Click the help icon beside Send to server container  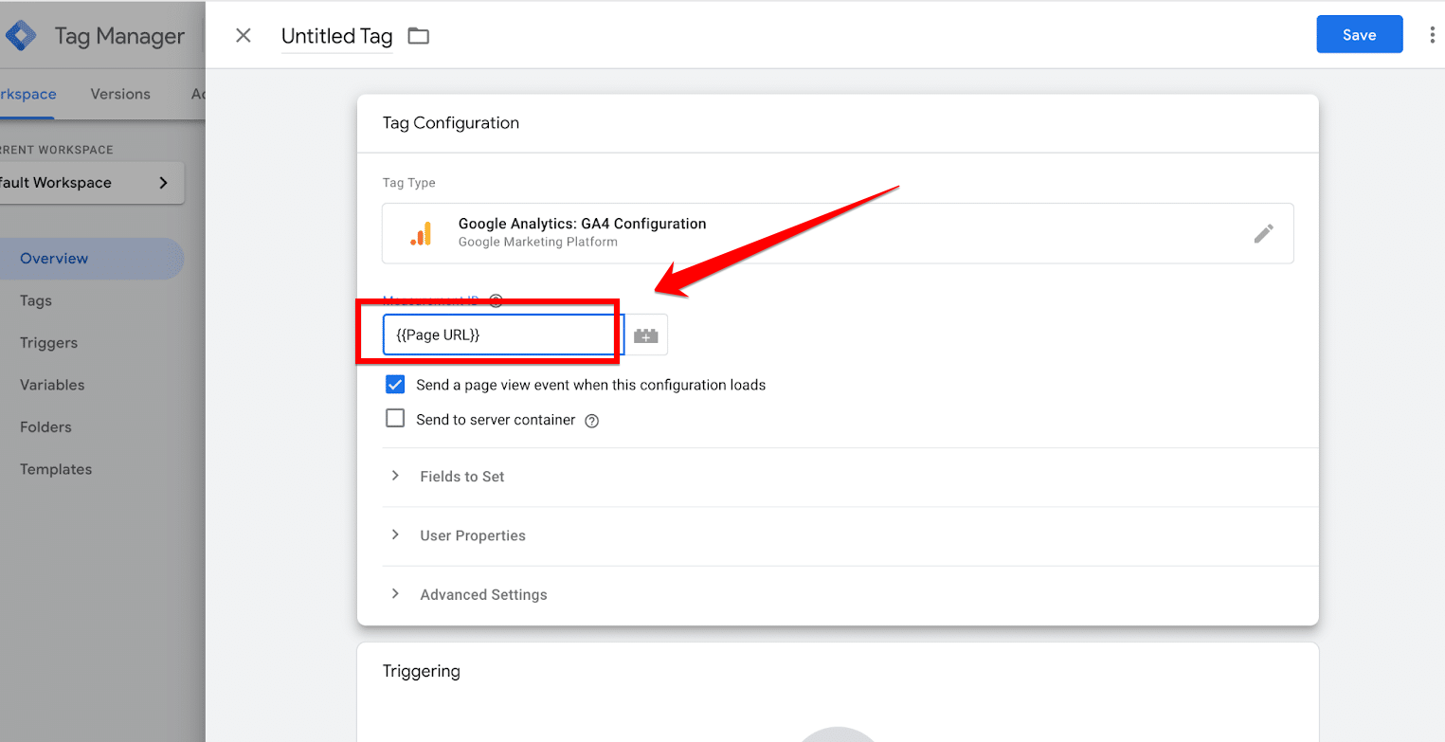coord(592,421)
